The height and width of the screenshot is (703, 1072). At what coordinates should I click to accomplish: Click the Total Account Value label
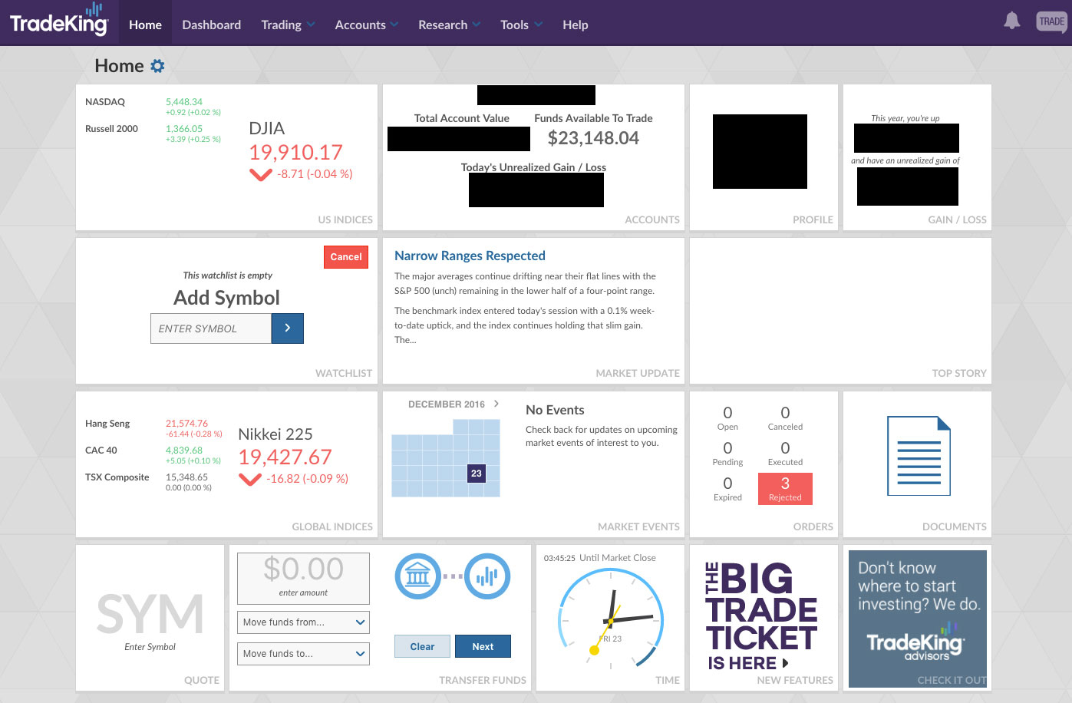coord(462,118)
